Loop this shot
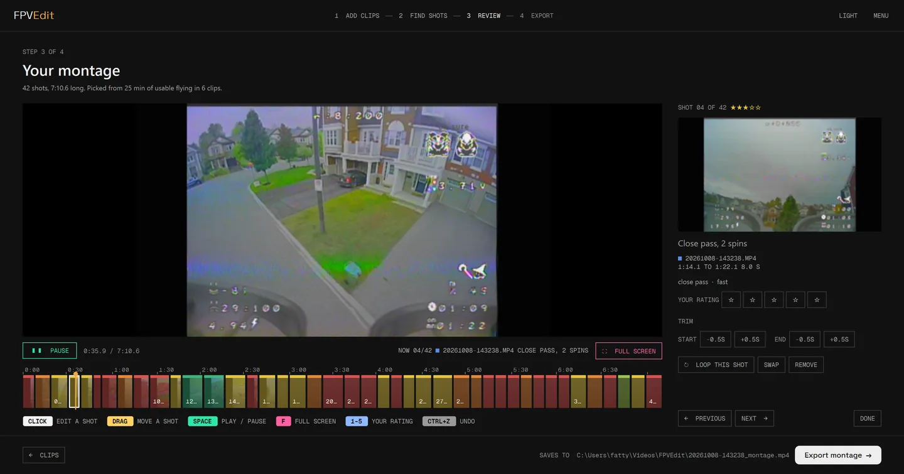Screen dimensions: 904x474 tap(716, 365)
